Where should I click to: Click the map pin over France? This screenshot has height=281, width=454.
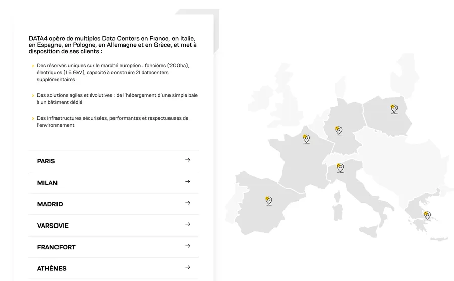306,138
